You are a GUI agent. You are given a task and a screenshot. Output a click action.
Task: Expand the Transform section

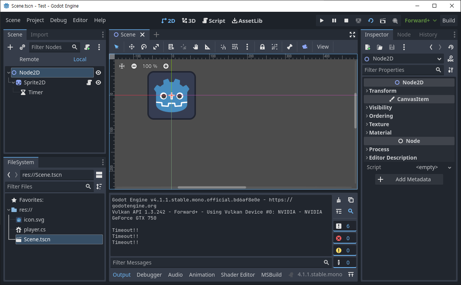[409, 91]
